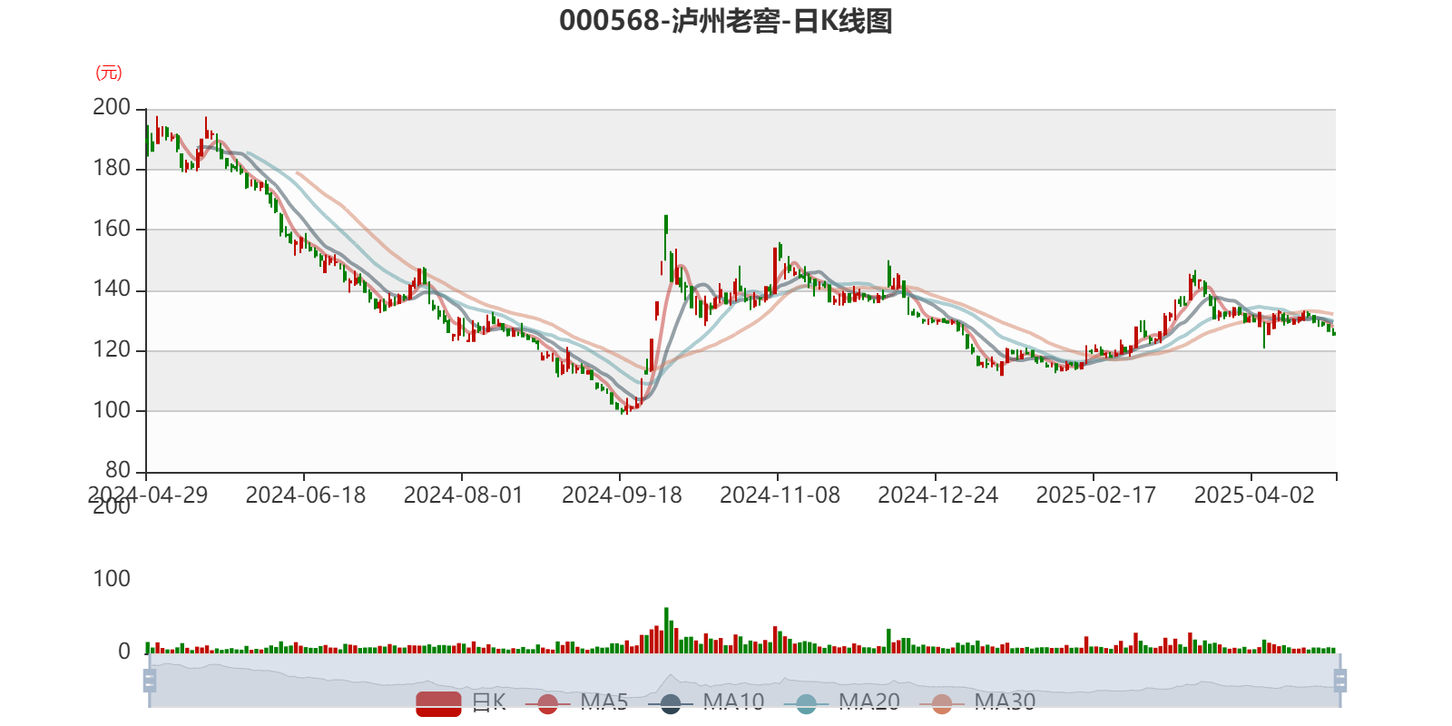The image size is (1452, 726).
Task: Click the 100 label on the volume axis
Action: [x=112, y=579]
